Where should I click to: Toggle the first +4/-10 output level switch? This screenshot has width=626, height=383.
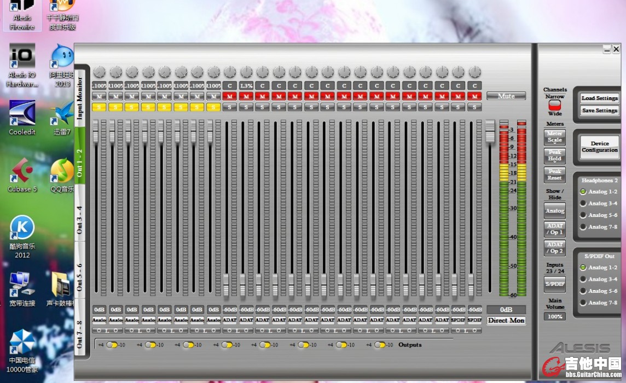pos(112,345)
